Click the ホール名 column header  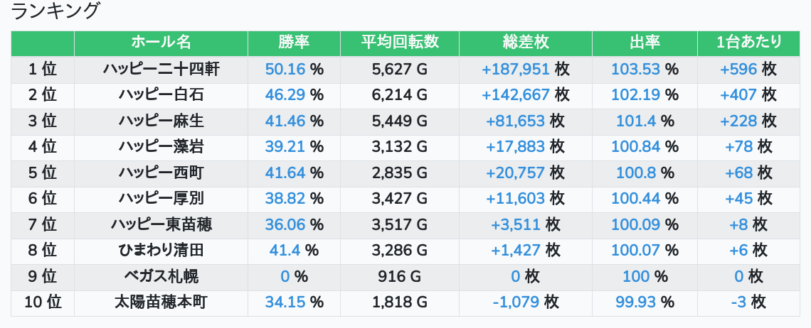161,43
